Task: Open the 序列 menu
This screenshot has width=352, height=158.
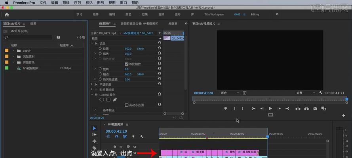Action: click(78, 3)
